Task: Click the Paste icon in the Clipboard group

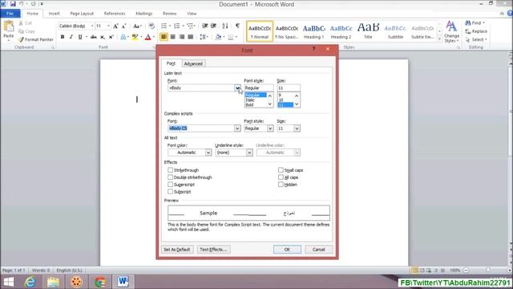Action: pyautogui.click(x=9, y=26)
